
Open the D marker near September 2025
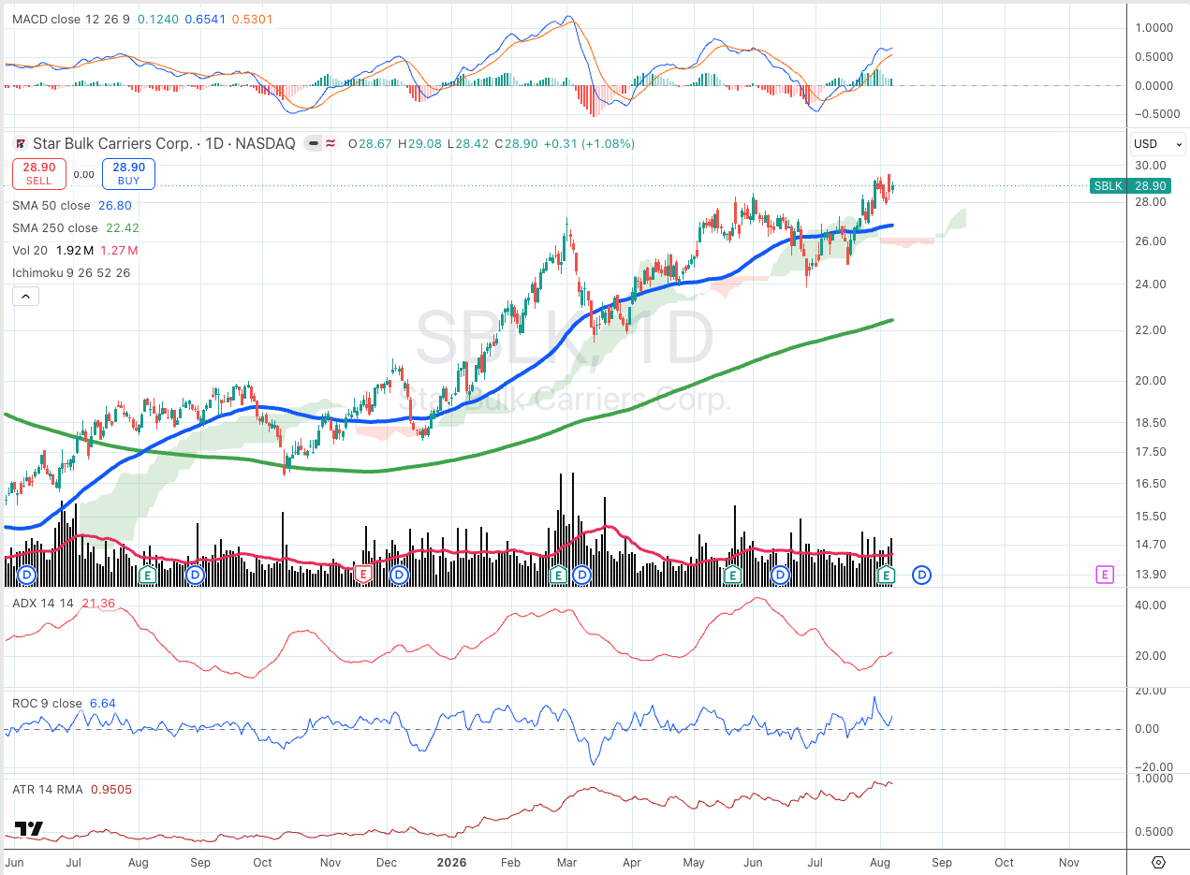(195, 574)
